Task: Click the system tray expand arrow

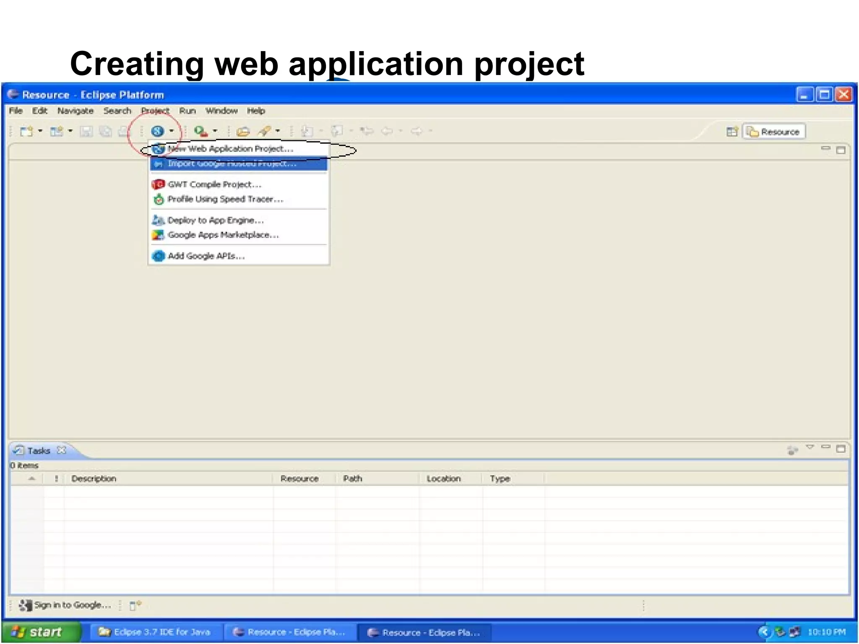Action: click(x=764, y=632)
